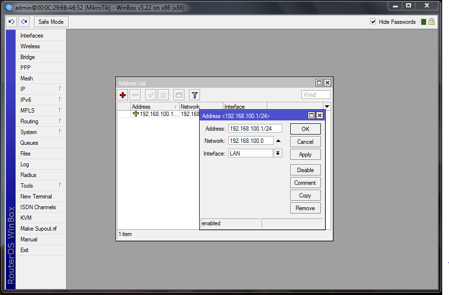Redo the last undone change
Image resolution: width=449 pixels, height=295 pixels.
click(24, 21)
